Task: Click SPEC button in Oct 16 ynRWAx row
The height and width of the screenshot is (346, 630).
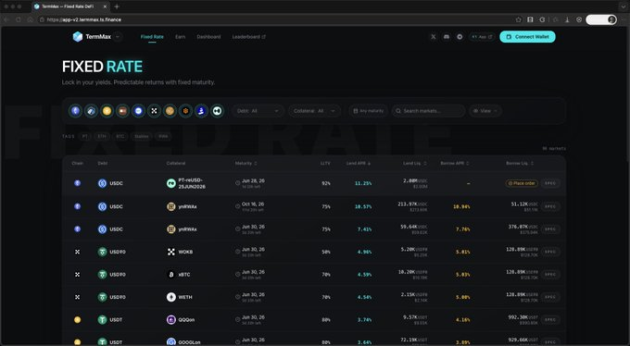Action: pyautogui.click(x=550, y=206)
